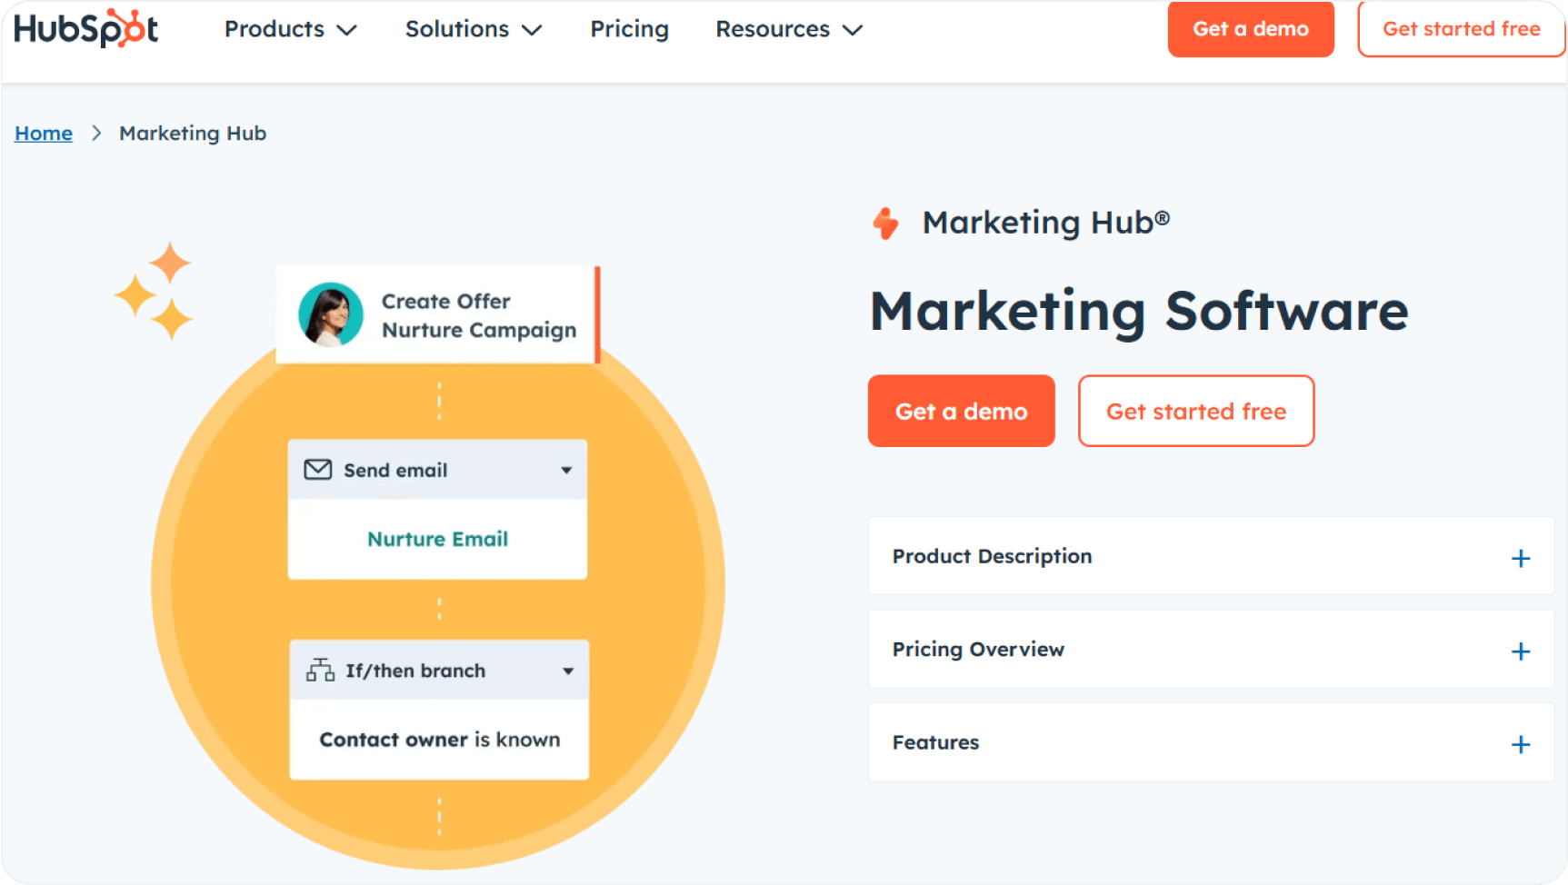Click the If/then branch label
This screenshot has width=1568, height=885.
(415, 671)
